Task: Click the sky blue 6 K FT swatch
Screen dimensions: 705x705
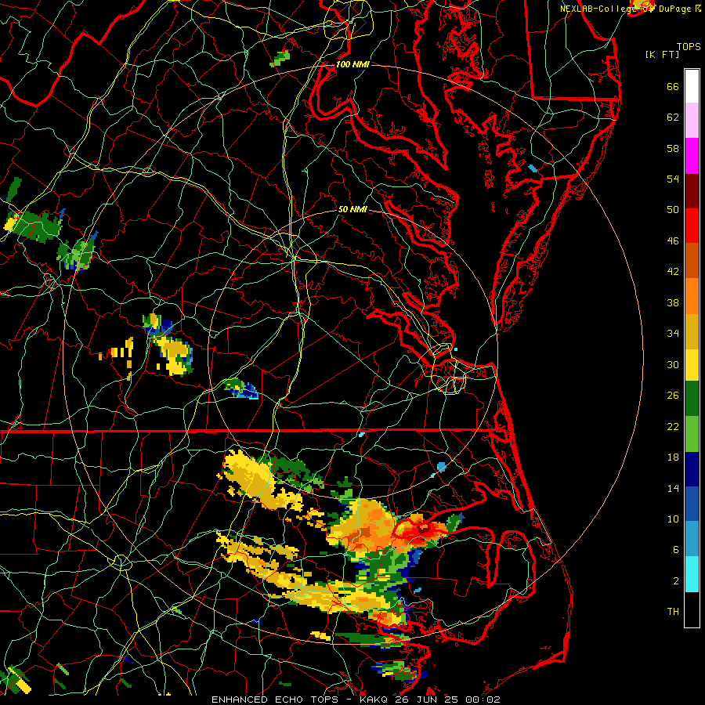Action: (x=692, y=539)
